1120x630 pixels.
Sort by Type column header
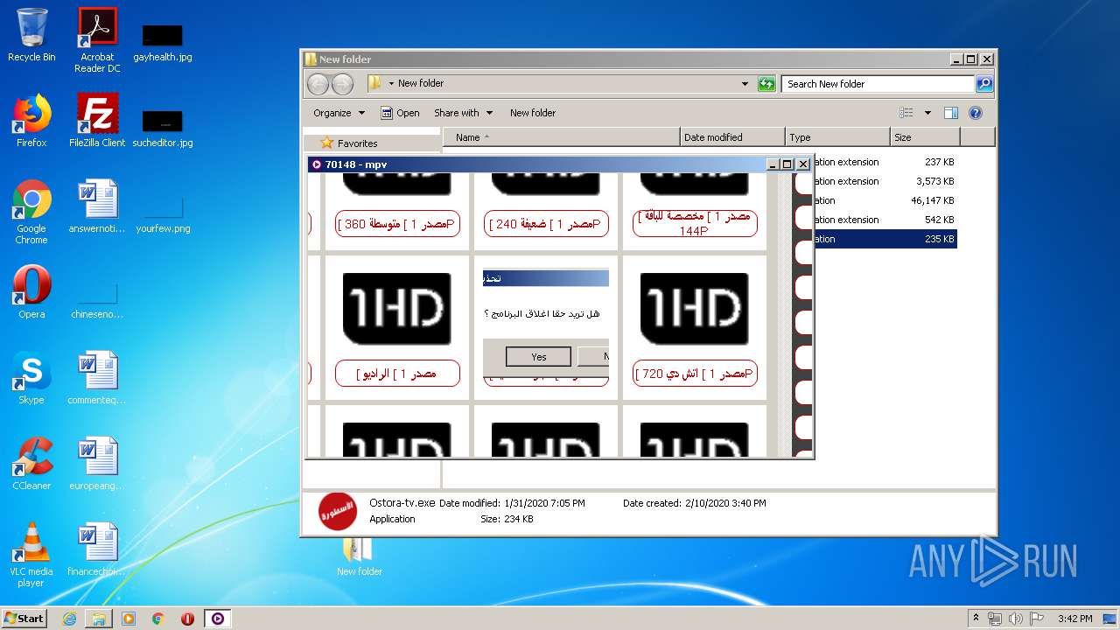click(837, 137)
